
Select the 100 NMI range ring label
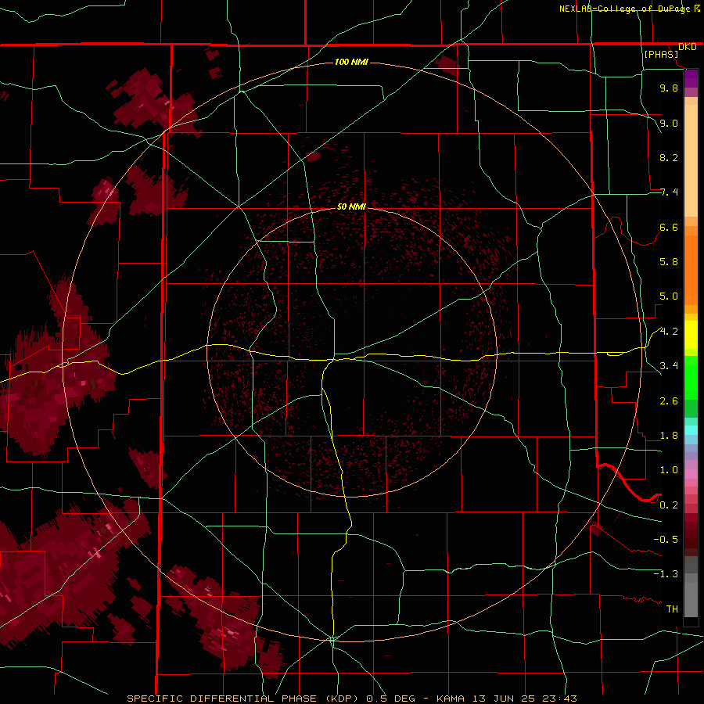pos(351,62)
